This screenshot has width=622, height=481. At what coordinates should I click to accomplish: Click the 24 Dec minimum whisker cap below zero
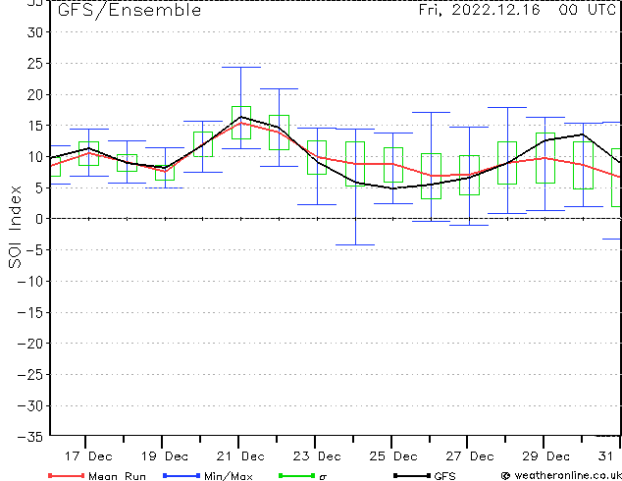point(355,244)
